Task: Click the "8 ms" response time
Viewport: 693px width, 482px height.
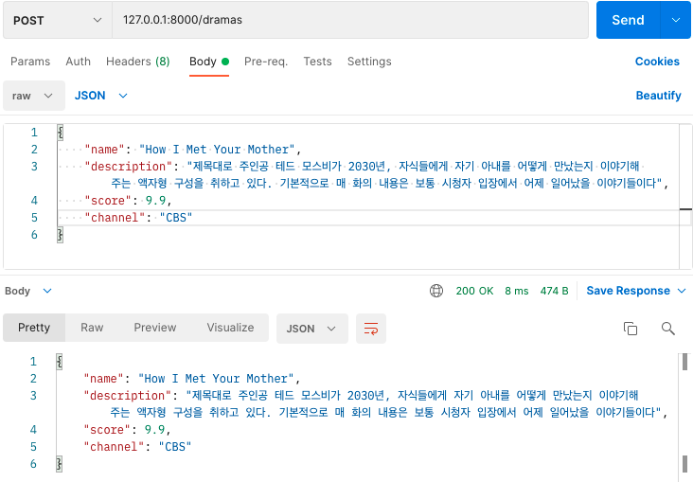Action: (x=517, y=291)
